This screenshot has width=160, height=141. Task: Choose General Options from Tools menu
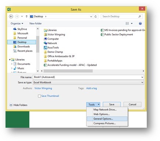click(x=107, y=119)
